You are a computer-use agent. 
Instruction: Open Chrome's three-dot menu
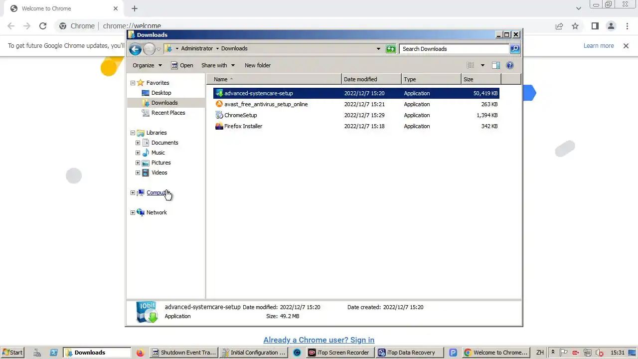[x=627, y=26]
